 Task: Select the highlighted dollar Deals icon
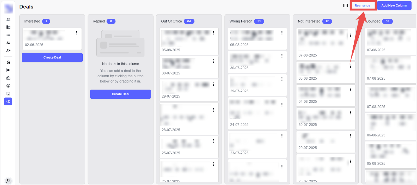[8, 101]
